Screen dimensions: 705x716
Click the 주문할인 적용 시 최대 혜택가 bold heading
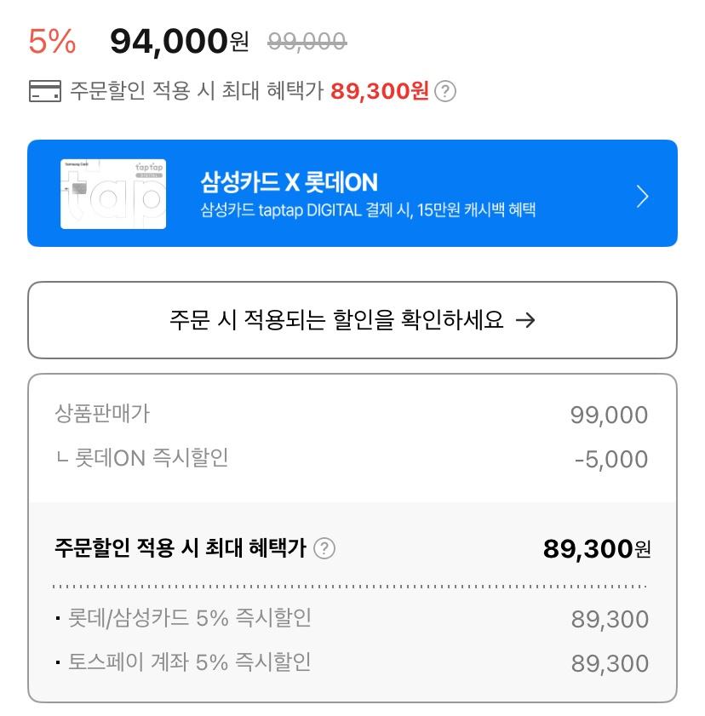pos(180,548)
